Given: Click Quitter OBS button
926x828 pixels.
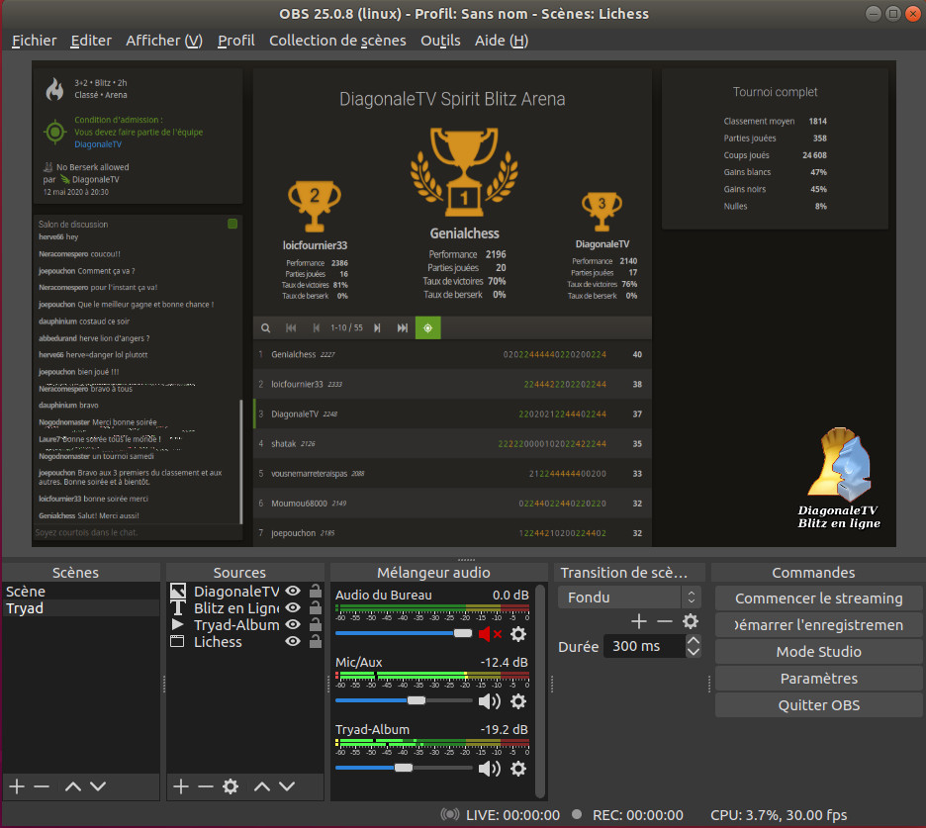Looking at the screenshot, I should click(x=818, y=705).
